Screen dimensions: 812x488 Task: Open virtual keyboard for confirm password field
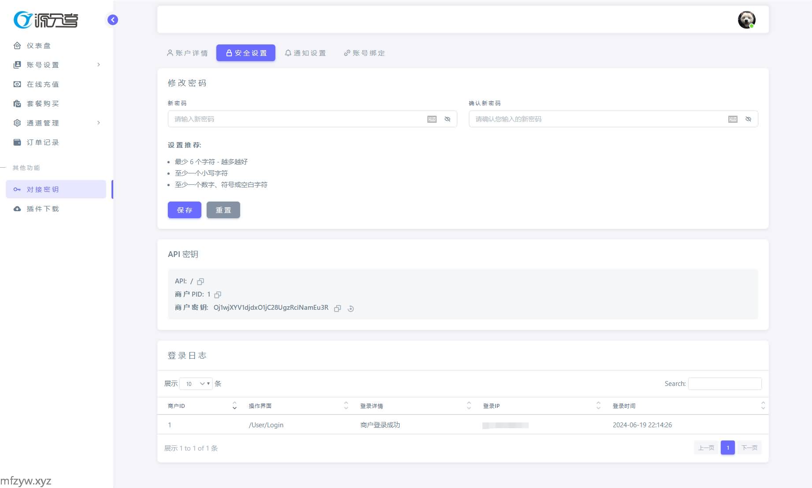coord(733,119)
